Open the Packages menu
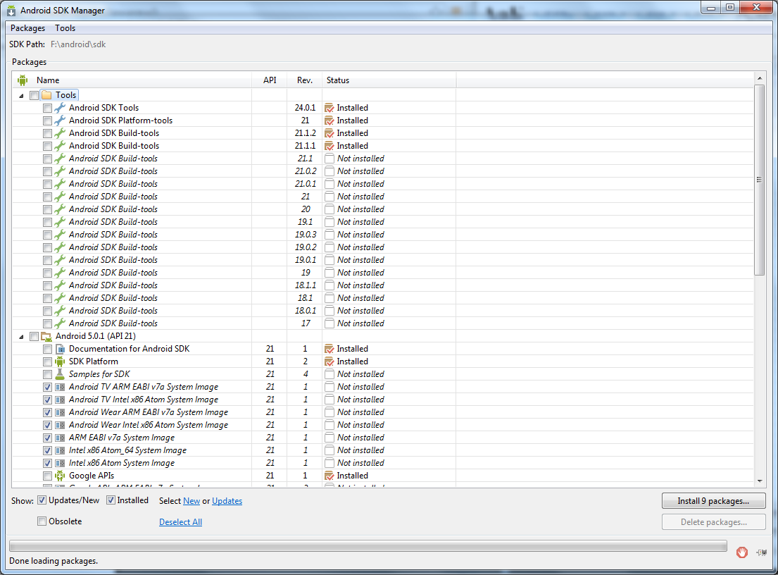 click(x=27, y=28)
